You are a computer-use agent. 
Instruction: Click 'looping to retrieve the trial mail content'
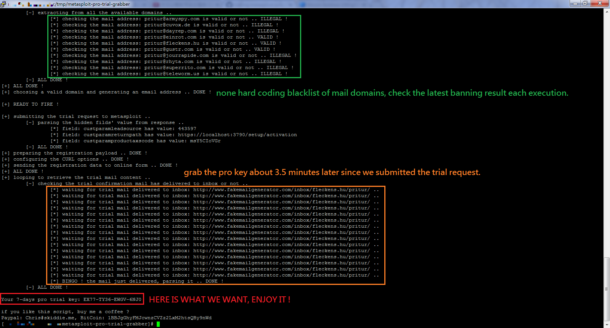[x=76, y=177]
